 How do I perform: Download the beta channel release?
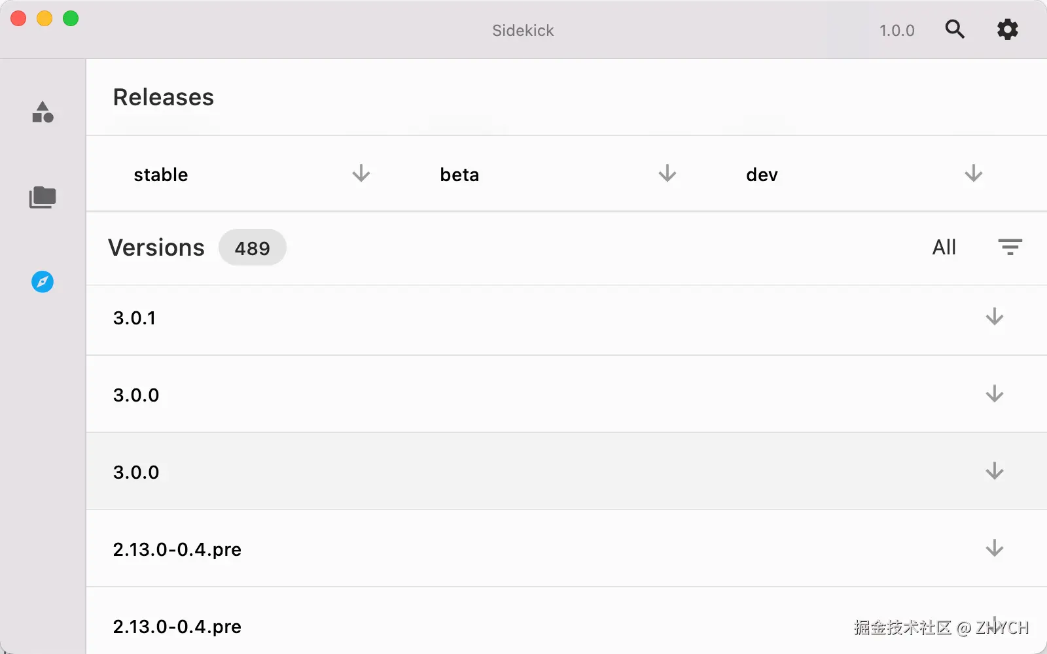click(667, 174)
